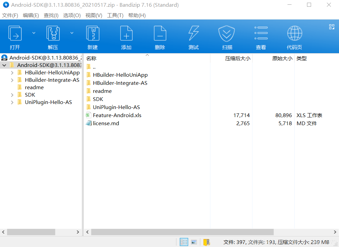Click the 删除 (Delete) toolbar icon
Viewport: 339px width, 247px height.
[160, 33]
